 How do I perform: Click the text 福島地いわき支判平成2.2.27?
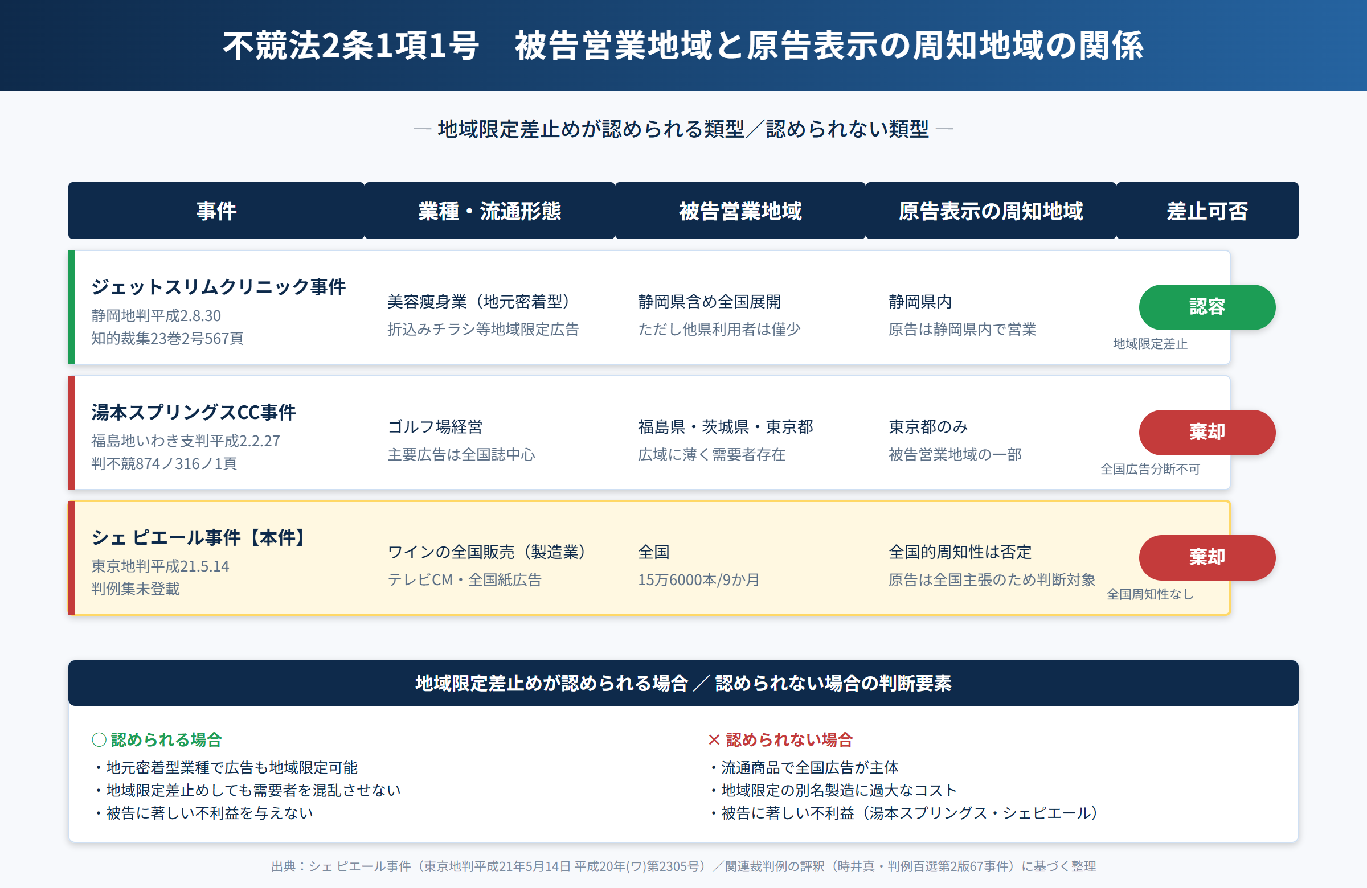tap(186, 441)
